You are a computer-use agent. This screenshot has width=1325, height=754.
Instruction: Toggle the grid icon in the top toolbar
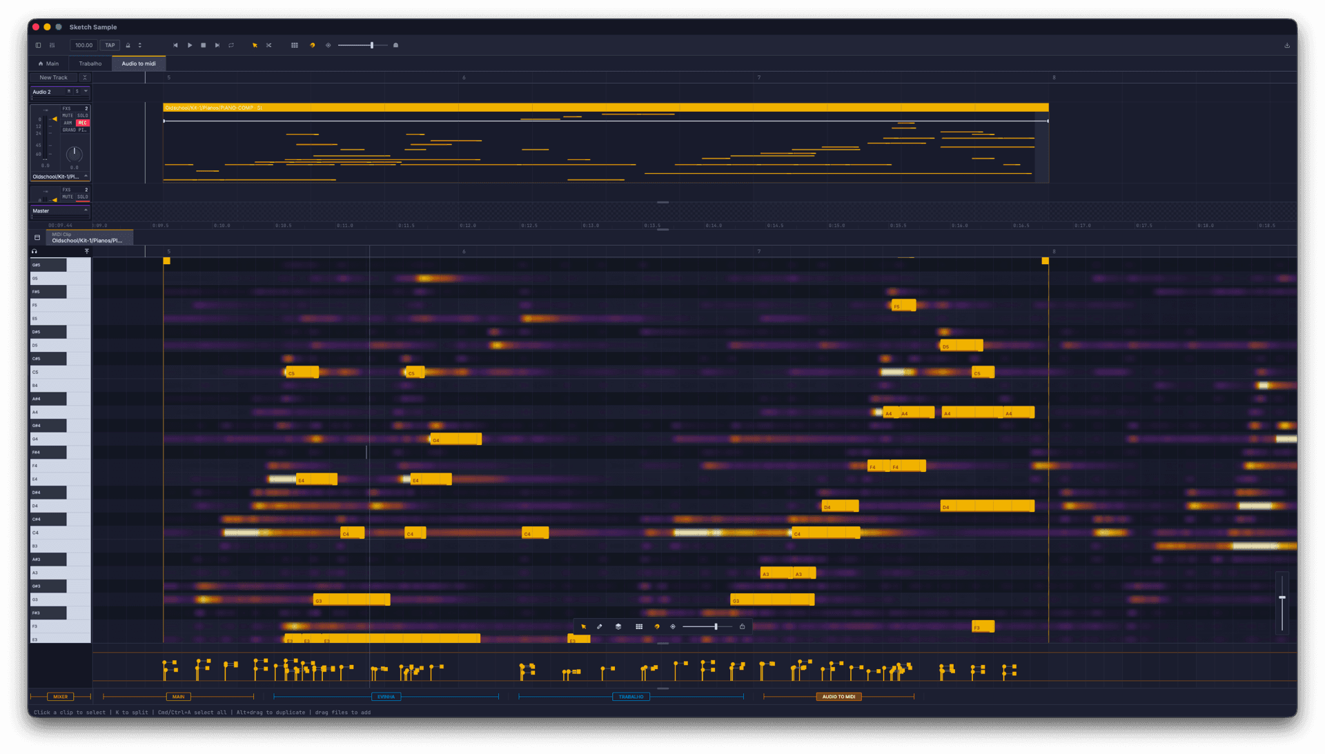pyautogui.click(x=295, y=46)
